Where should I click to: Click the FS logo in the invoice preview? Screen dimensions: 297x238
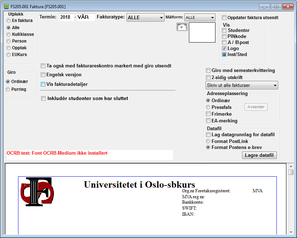click(37, 192)
